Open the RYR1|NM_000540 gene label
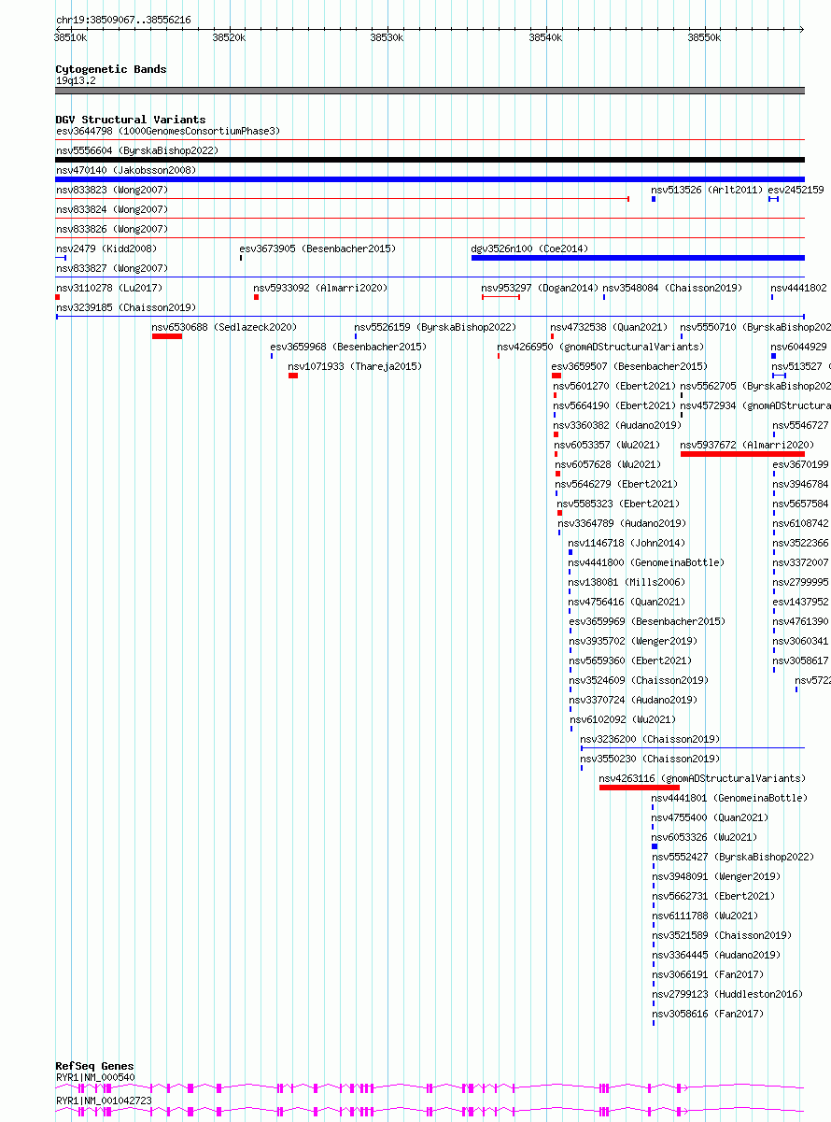This screenshot has width=831, height=1122. pyautogui.click(x=95, y=1077)
